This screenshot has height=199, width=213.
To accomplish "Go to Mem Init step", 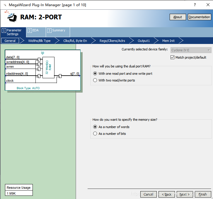I will pyautogui.click(x=168, y=41).
